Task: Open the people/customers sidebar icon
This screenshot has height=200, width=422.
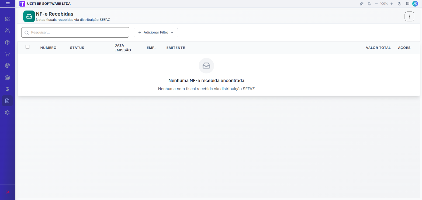Action: click(7, 31)
